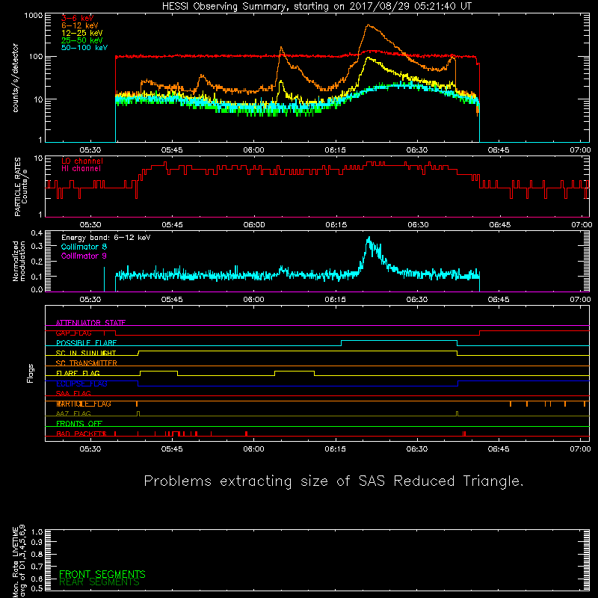Click the 06:45 tick label under flags plot
This screenshot has width=598, height=598.
[x=499, y=449]
